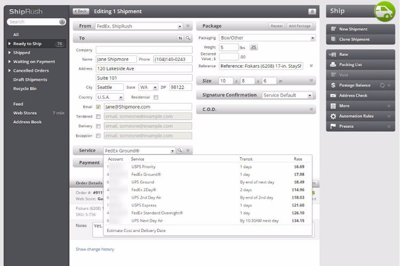This screenshot has width=400, height=266.
Task: Click the Packing List printer icon
Action: (333, 65)
